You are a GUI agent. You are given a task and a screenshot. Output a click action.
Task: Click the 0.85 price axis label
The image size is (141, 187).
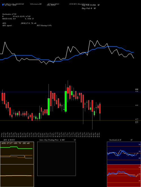tap(136, 105)
